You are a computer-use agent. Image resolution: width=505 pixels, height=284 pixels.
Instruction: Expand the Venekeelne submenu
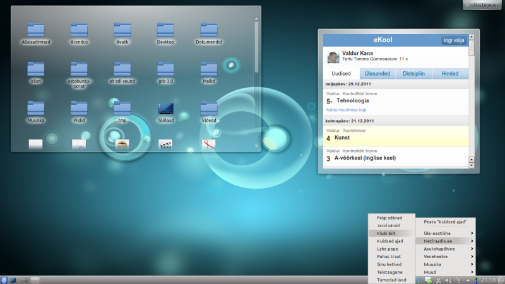tap(445, 256)
